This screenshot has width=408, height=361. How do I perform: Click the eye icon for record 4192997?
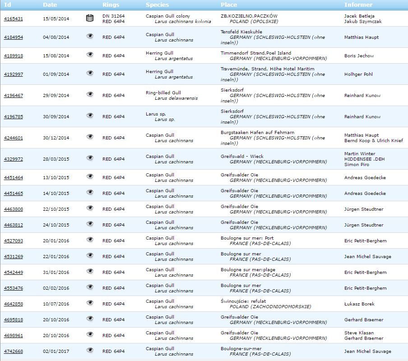click(x=90, y=73)
